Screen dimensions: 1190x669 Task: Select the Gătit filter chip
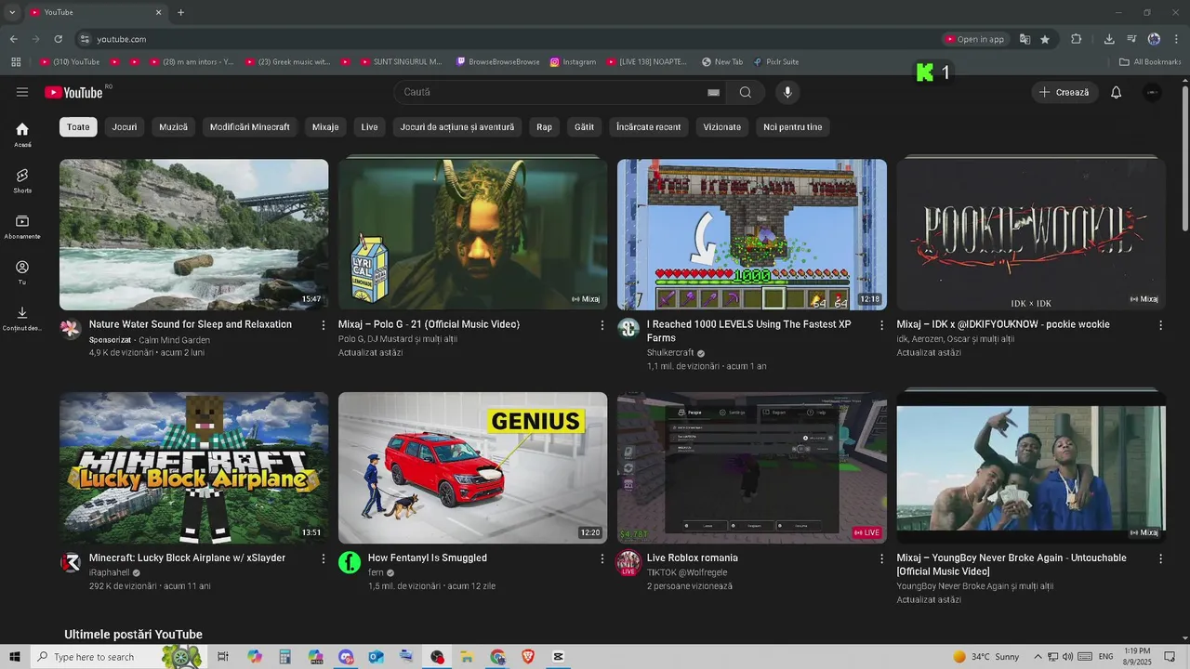(584, 127)
